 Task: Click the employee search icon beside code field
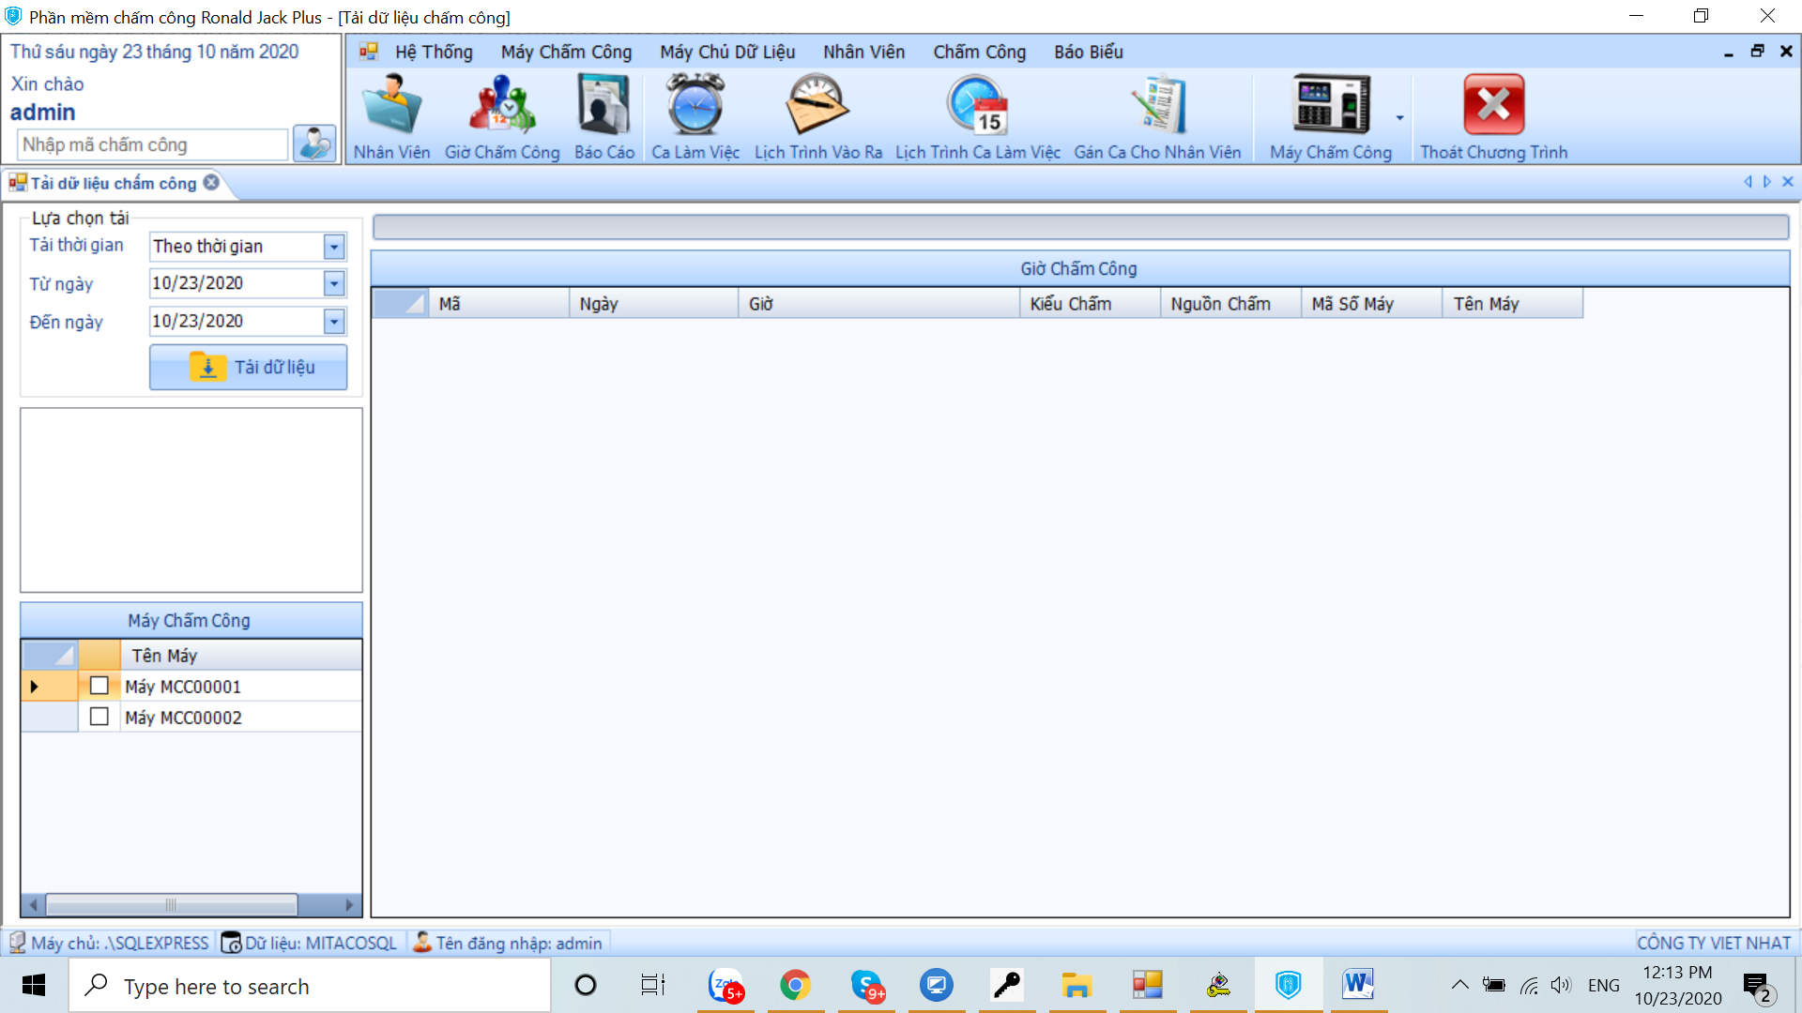[x=314, y=144]
